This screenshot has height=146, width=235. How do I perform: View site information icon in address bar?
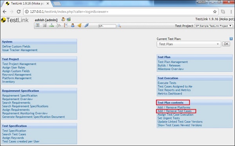(x=27, y=11)
